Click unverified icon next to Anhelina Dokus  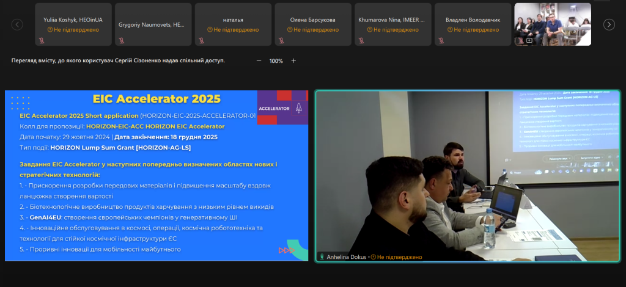point(374,257)
